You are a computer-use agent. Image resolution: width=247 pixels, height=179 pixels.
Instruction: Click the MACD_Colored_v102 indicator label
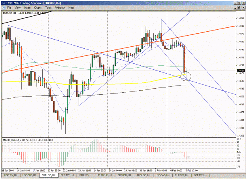click(28, 140)
